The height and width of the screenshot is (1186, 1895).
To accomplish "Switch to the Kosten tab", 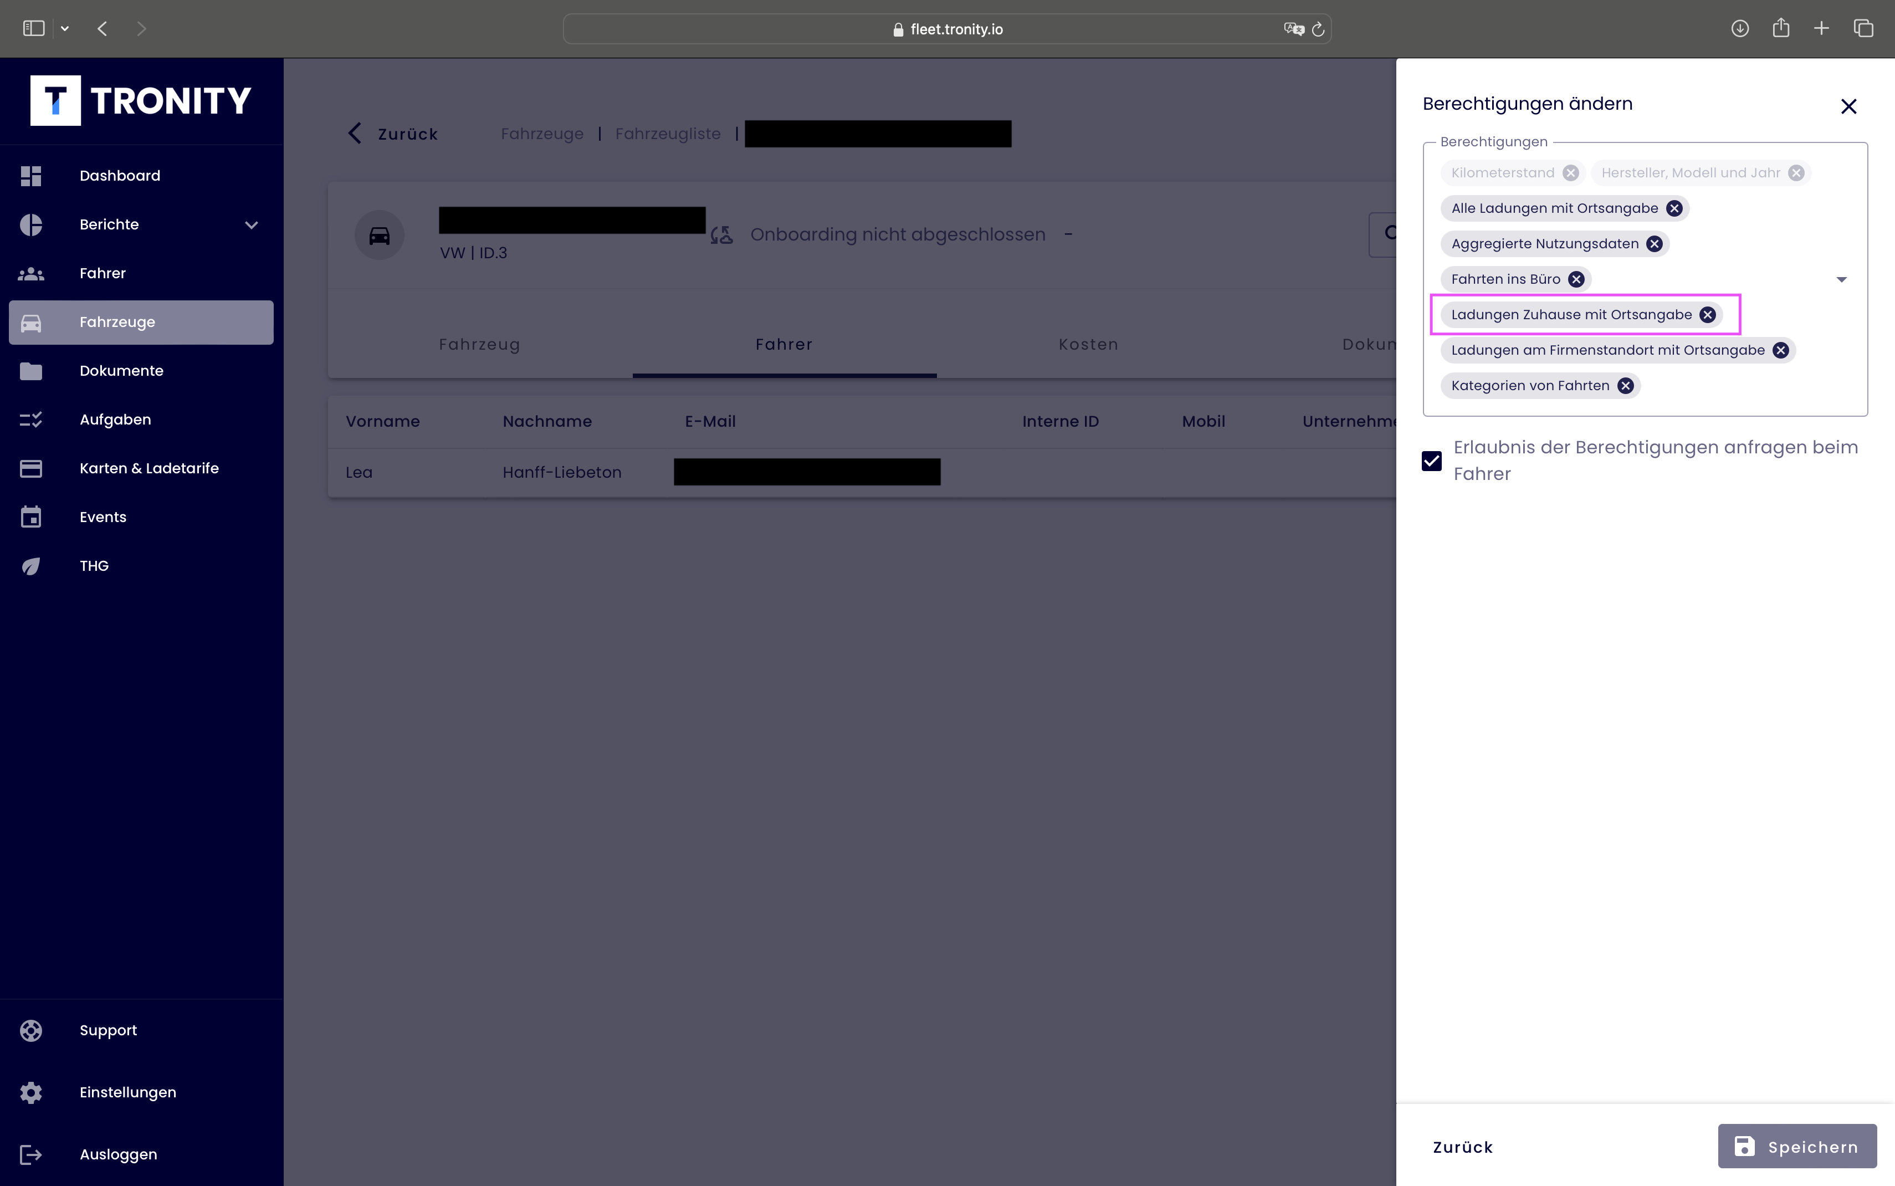I will point(1088,344).
